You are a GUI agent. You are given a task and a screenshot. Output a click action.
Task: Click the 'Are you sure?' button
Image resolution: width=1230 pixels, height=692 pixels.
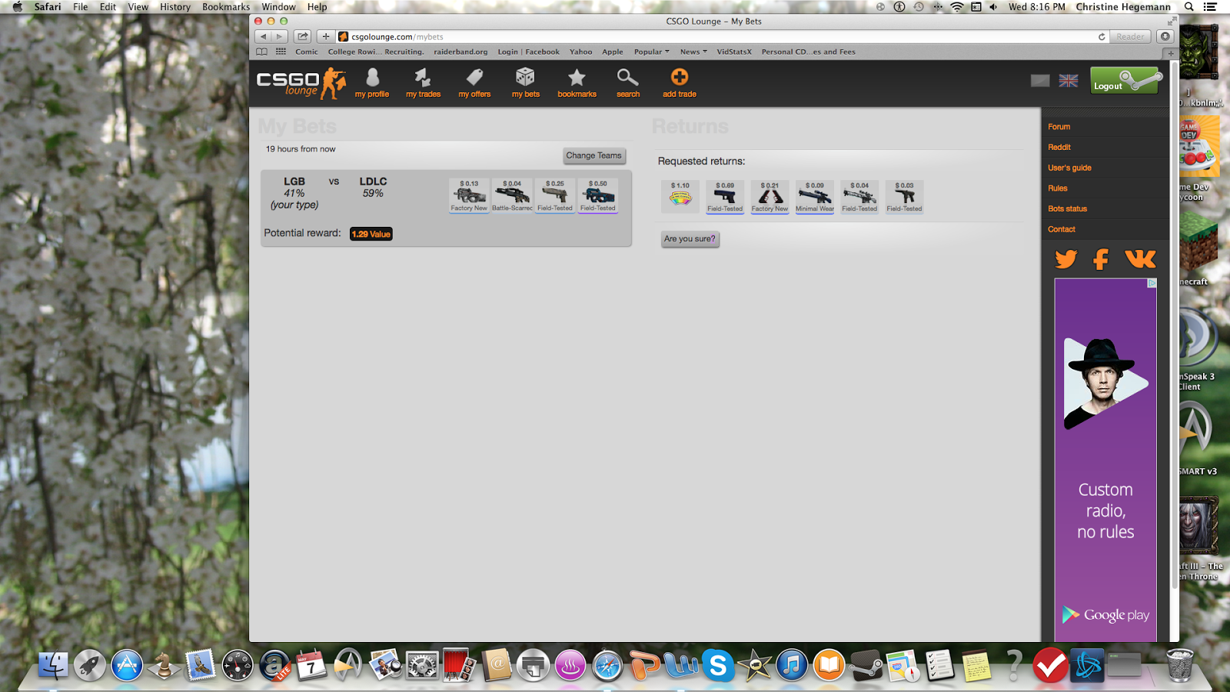point(690,239)
